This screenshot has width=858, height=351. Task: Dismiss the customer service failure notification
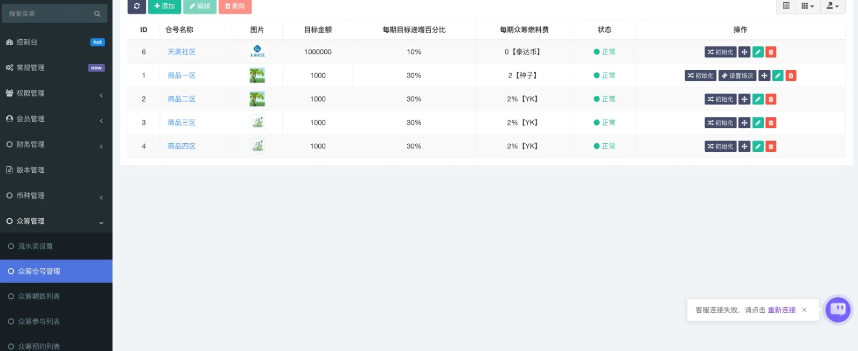pos(804,310)
